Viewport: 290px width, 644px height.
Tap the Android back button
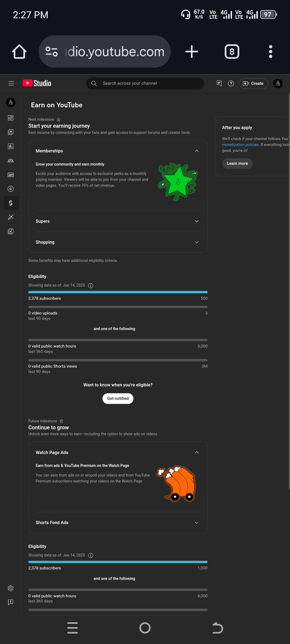coord(218,628)
